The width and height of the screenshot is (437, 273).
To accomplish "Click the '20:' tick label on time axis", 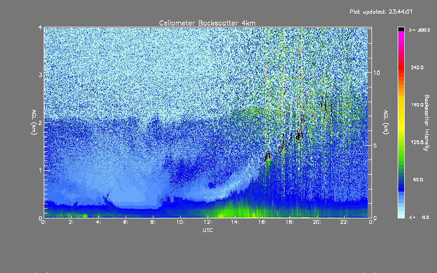I will [x=317, y=222].
